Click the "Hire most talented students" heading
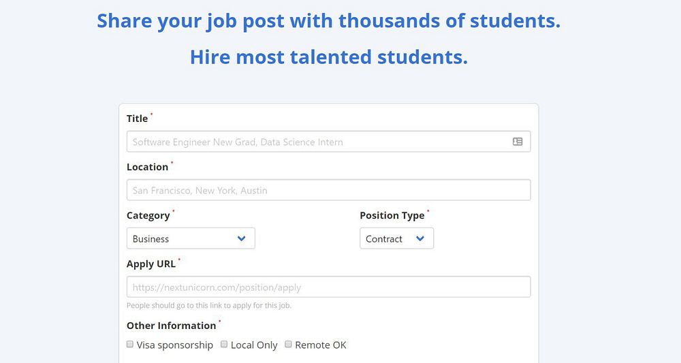 pyautogui.click(x=328, y=57)
